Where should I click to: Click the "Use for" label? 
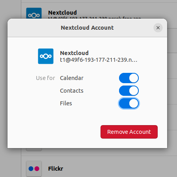tap(45, 78)
